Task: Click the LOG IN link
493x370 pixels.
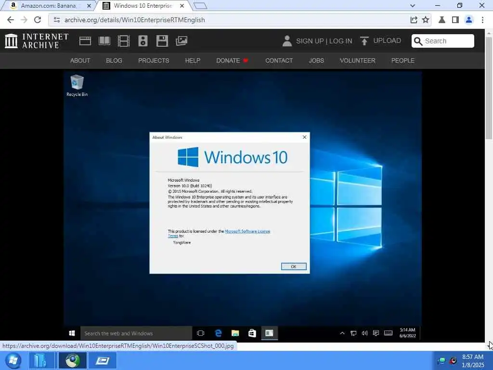Action: pos(340,41)
